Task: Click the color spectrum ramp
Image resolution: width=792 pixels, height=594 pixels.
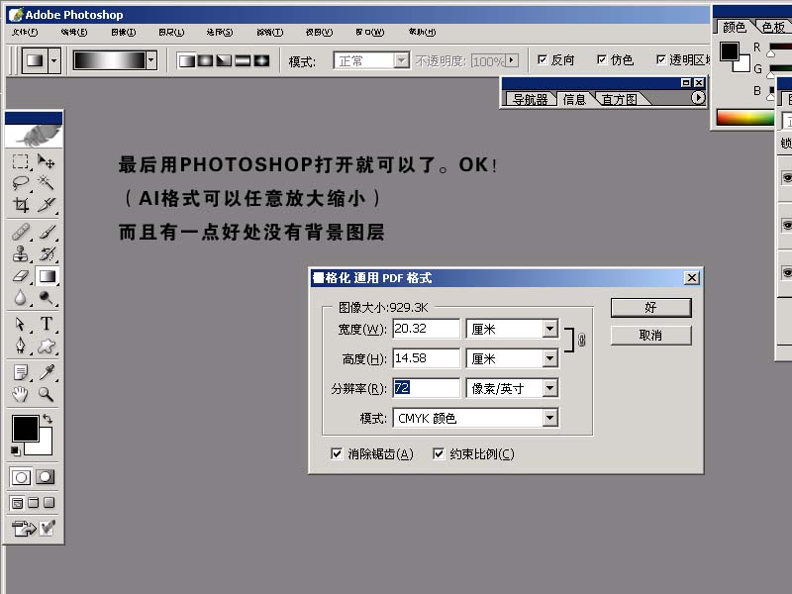Action: pos(745,118)
